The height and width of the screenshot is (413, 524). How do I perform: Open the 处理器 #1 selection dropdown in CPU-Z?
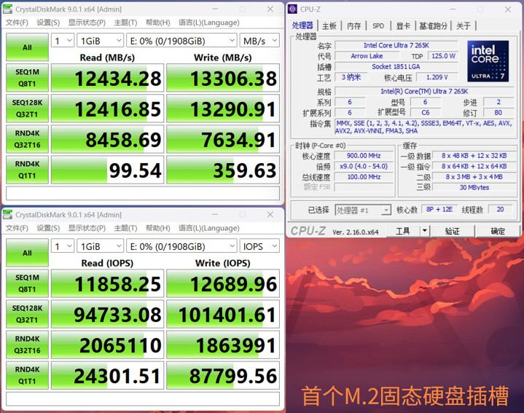[x=363, y=210]
